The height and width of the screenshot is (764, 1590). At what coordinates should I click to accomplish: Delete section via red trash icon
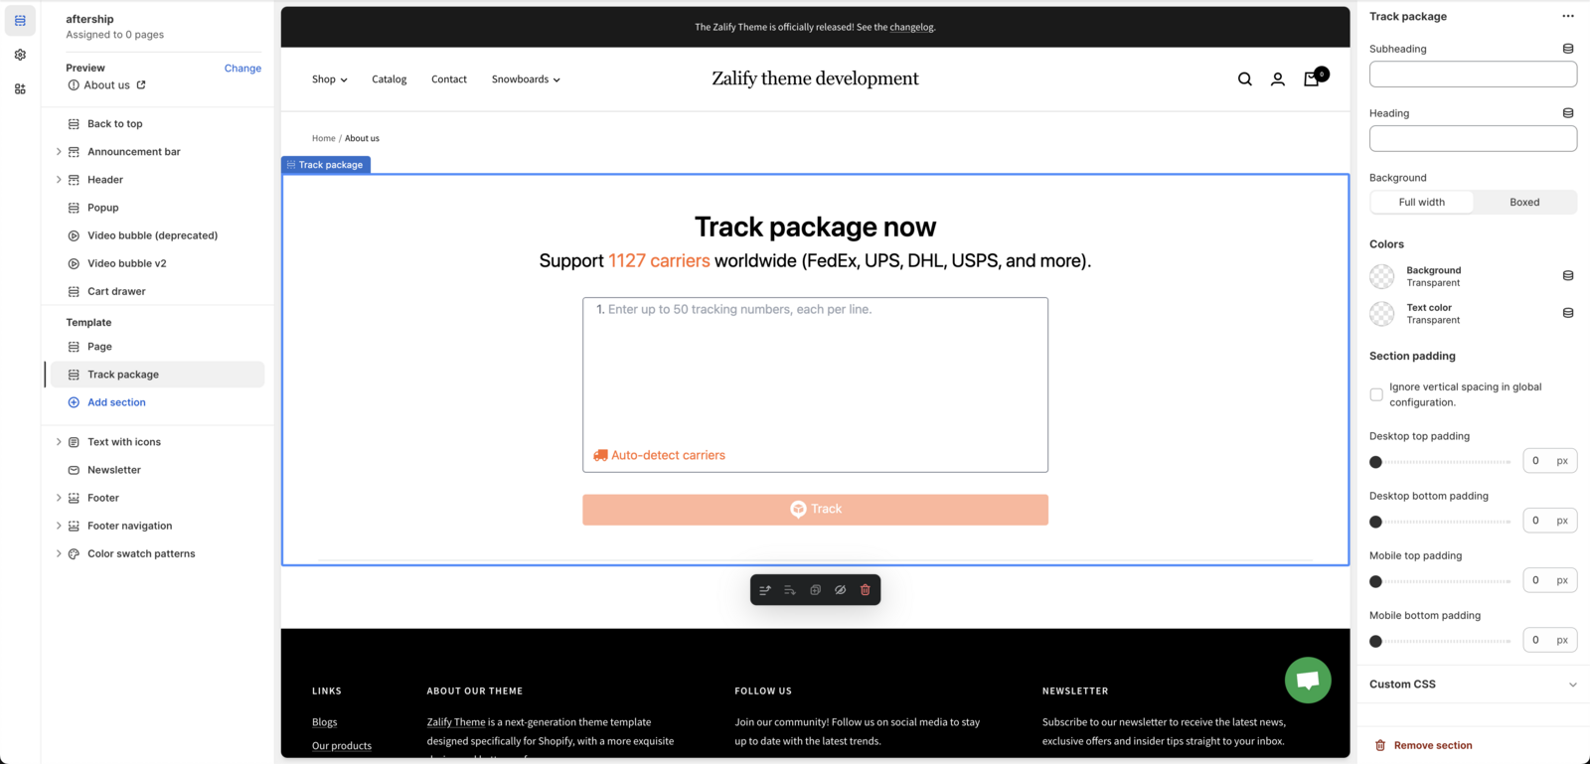(x=865, y=590)
